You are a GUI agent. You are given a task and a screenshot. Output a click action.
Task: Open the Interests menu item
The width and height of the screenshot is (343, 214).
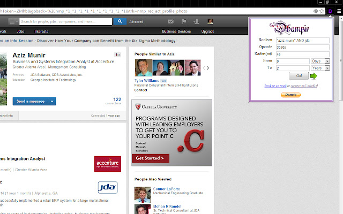(41, 32)
